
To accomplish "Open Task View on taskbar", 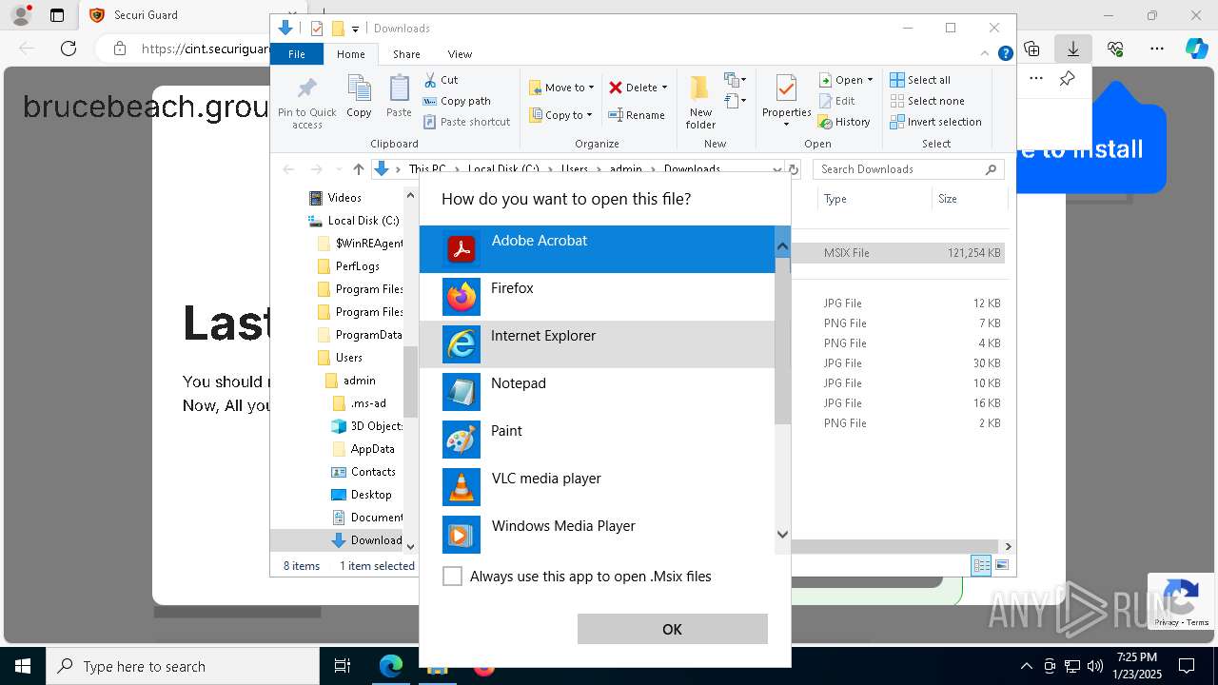I will click(x=343, y=666).
